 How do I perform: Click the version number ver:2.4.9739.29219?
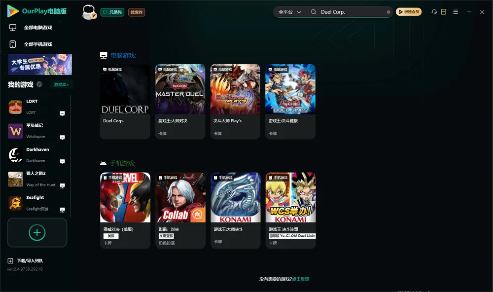[x=25, y=269]
